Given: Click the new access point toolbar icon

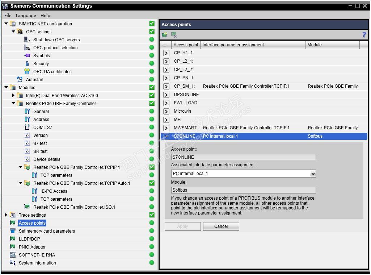Looking at the screenshot, I should click(x=164, y=35).
